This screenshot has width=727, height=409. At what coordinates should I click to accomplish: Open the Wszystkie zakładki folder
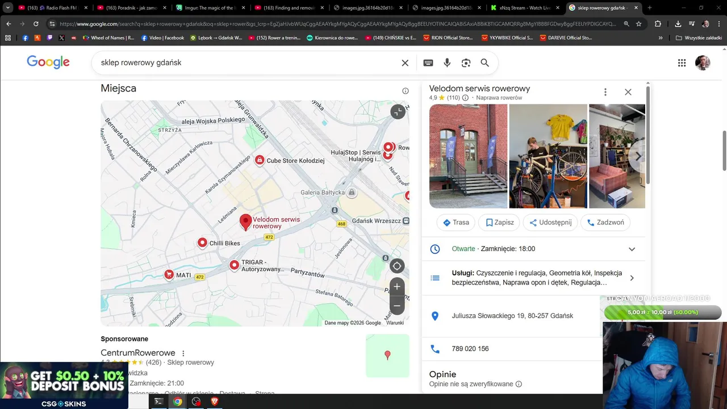[699, 38]
